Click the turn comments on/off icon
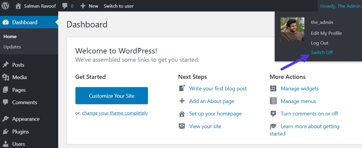Image resolution: width=362 pixels, height=148 pixels. 273,114
